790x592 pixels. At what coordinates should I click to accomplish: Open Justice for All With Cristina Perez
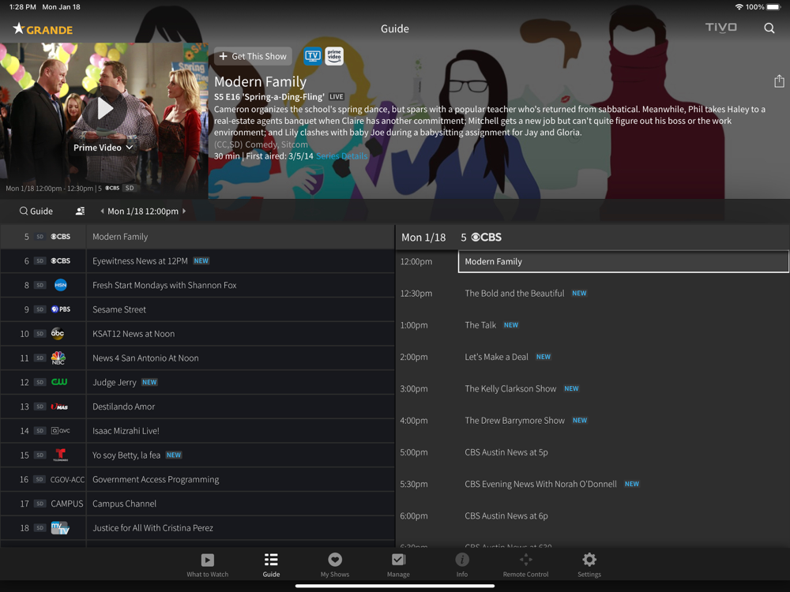pos(240,527)
